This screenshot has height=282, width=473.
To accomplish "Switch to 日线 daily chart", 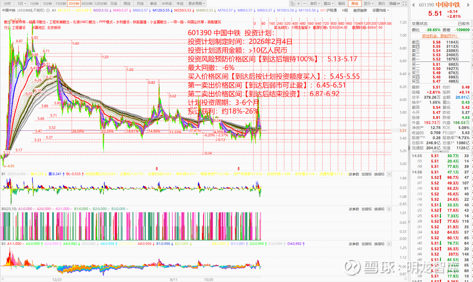I will [x=113, y=3].
